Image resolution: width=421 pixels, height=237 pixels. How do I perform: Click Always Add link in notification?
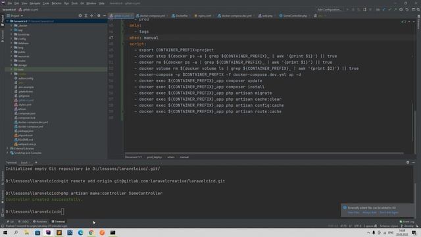coord(370,213)
